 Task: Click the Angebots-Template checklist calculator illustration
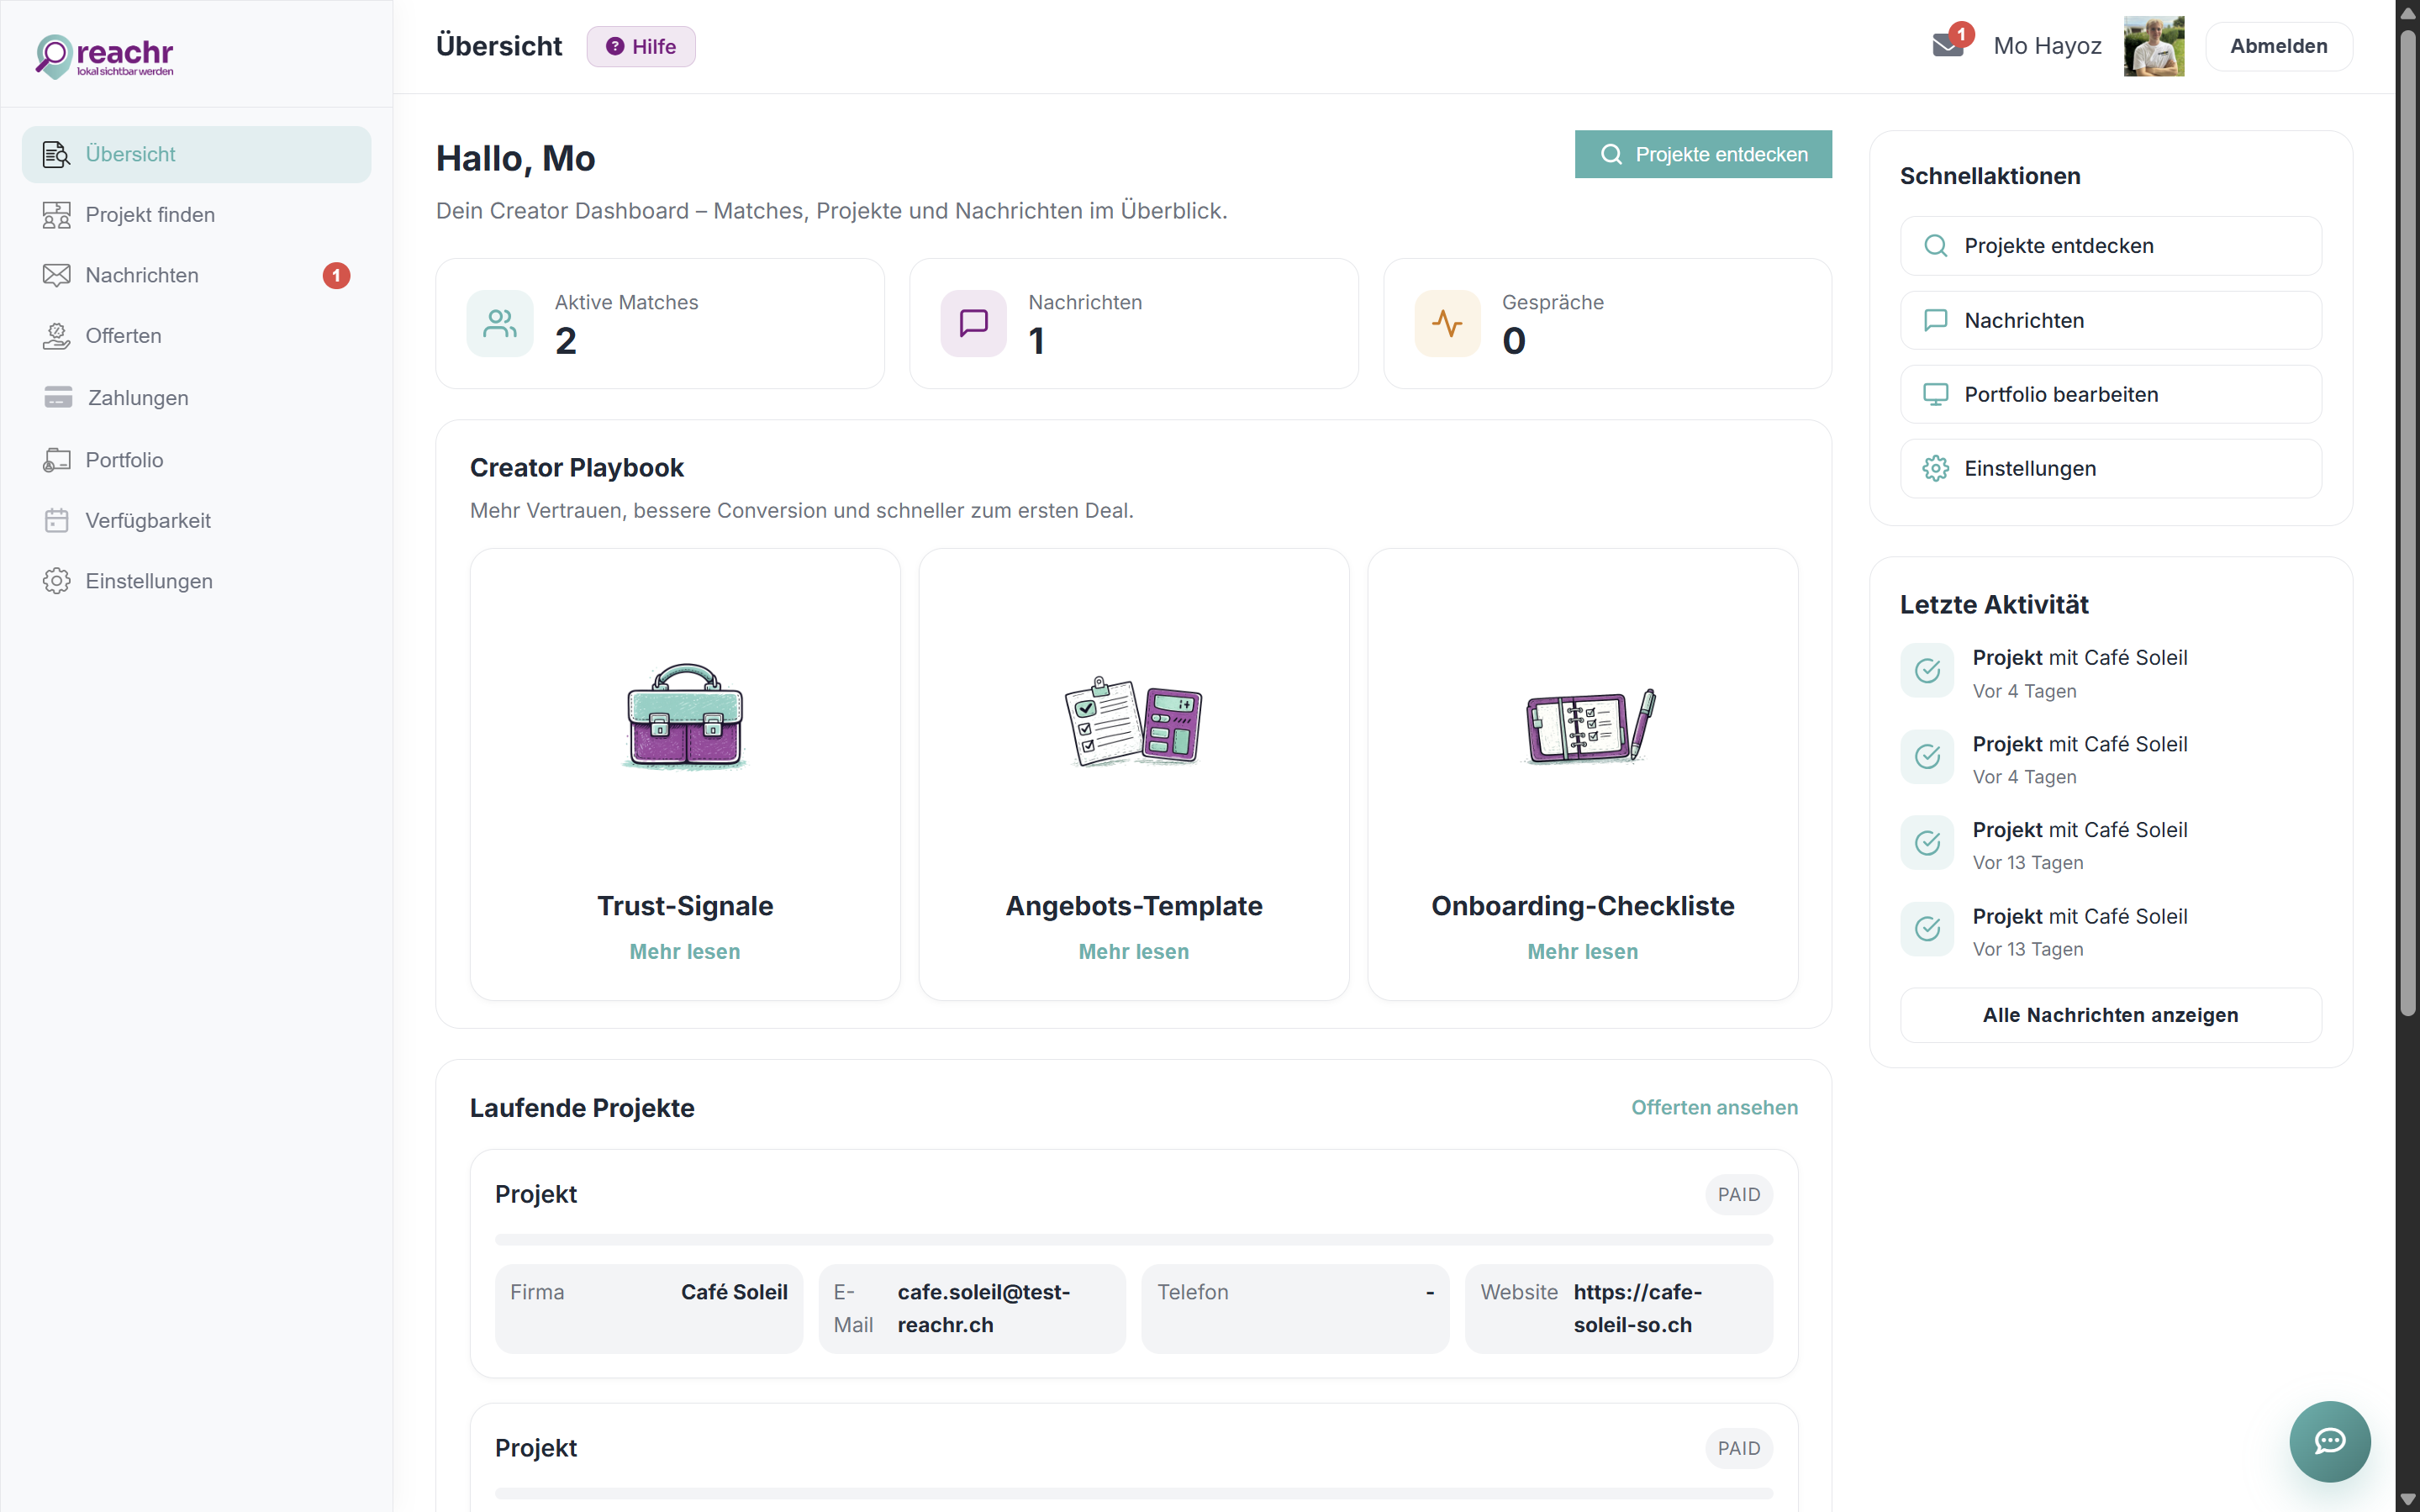click(x=1133, y=721)
